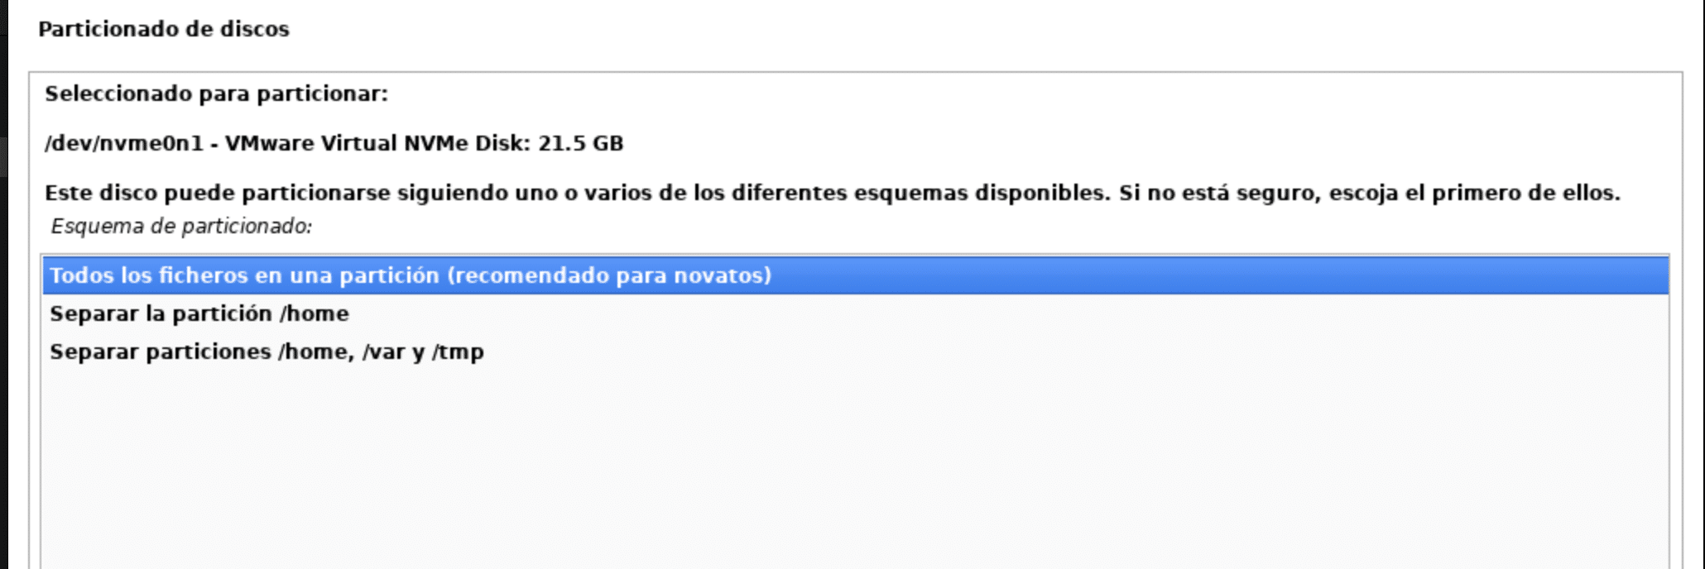1705x569 pixels.
Task: Choose "Separar la partición /home" option
Action: [x=199, y=313]
